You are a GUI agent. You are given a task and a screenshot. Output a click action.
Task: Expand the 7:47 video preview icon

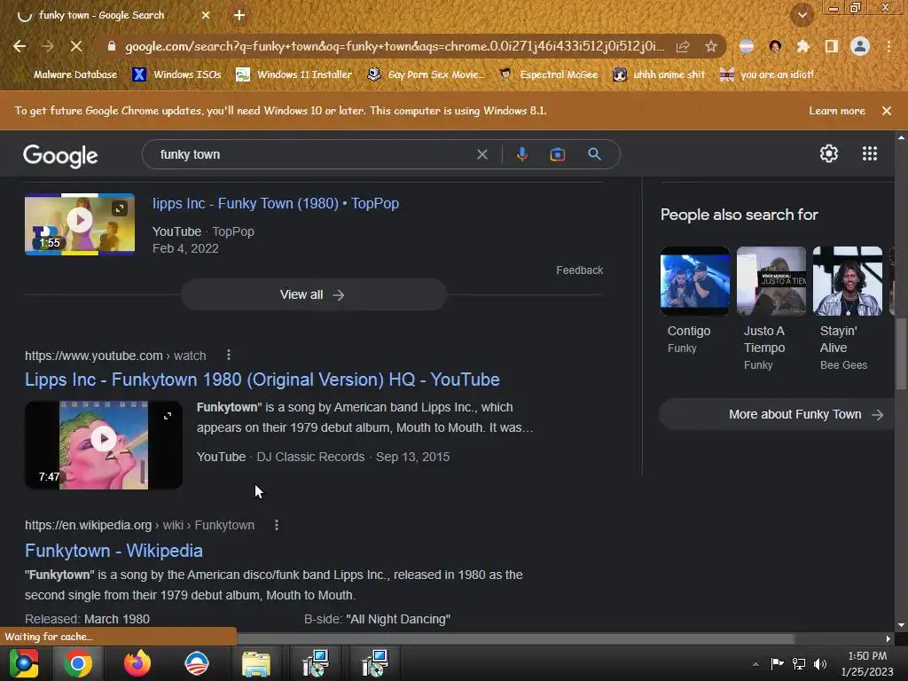coord(168,416)
